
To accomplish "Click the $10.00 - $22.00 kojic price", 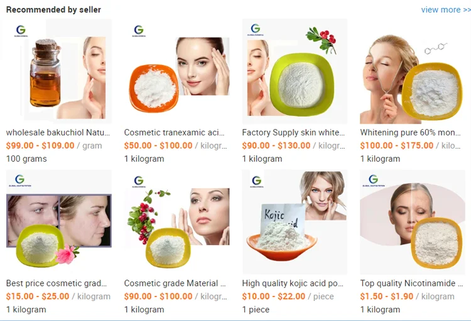I will tap(274, 297).
